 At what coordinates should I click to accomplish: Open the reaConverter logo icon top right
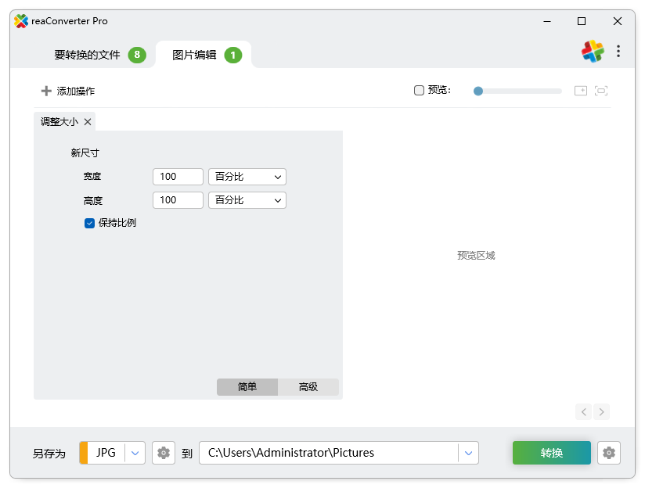593,50
